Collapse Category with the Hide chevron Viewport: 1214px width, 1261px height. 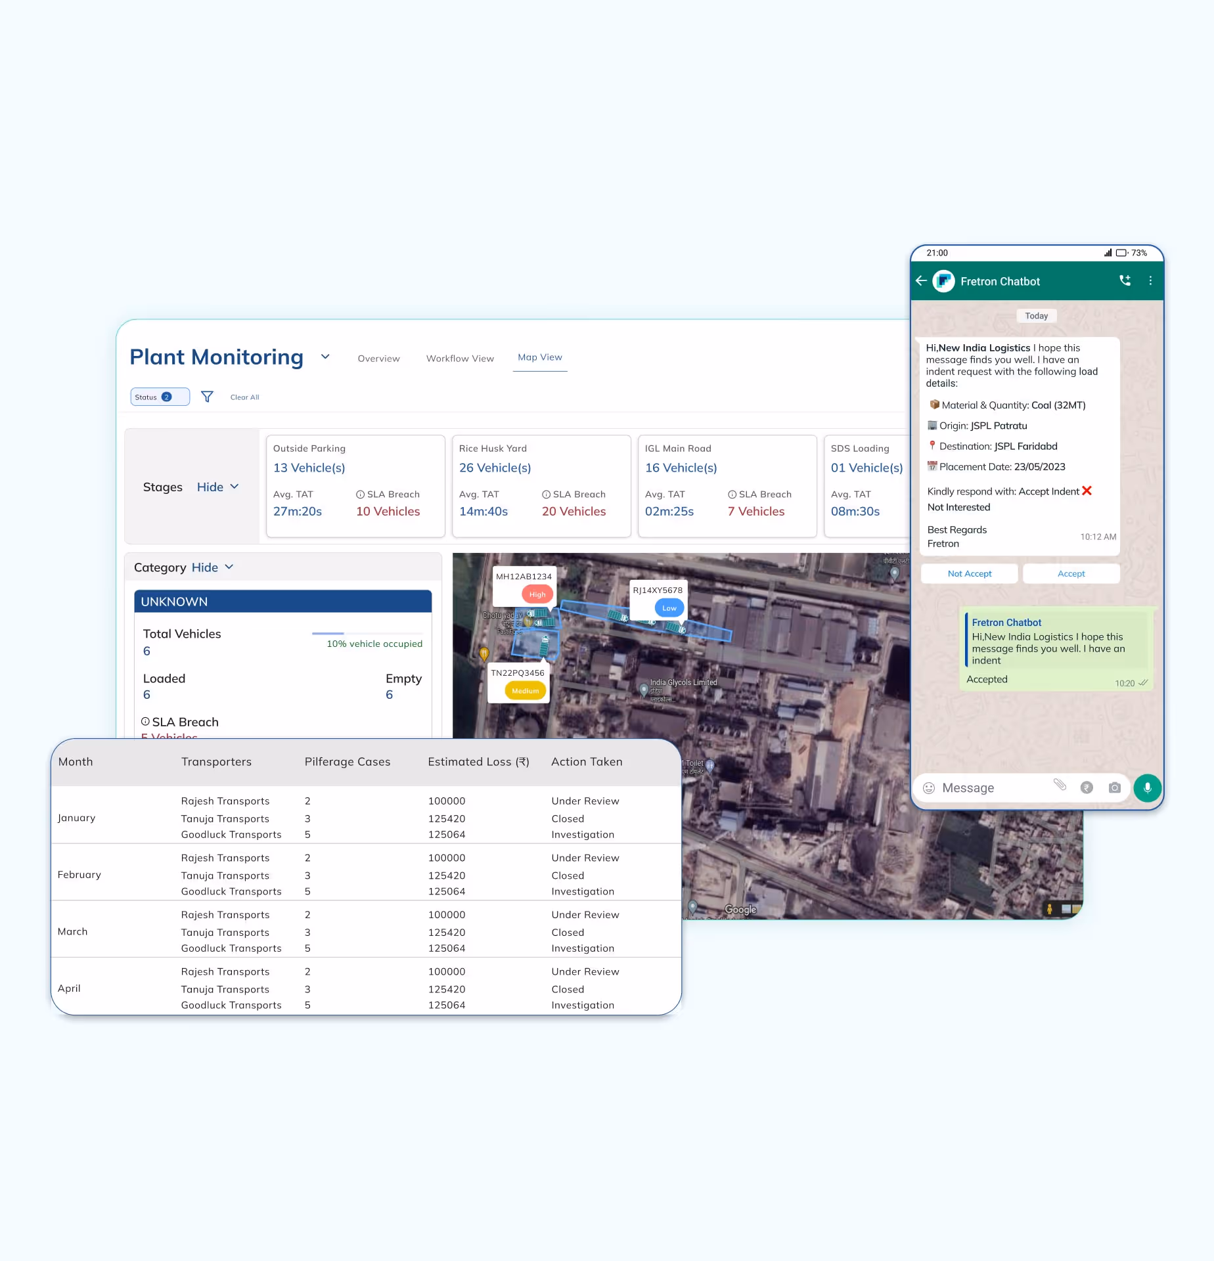click(229, 567)
